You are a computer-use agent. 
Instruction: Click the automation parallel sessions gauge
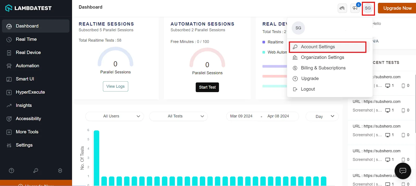coord(207,57)
